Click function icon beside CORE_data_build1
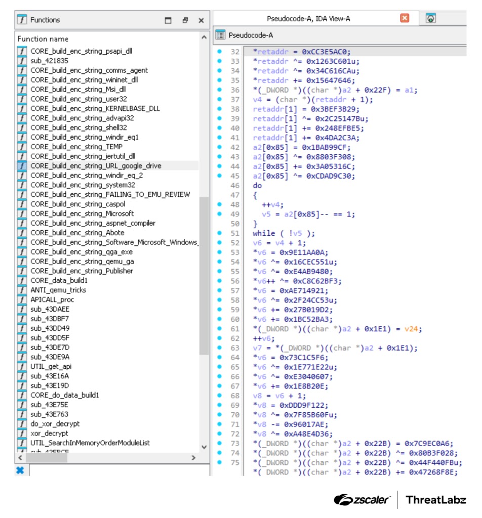 coord(22,280)
